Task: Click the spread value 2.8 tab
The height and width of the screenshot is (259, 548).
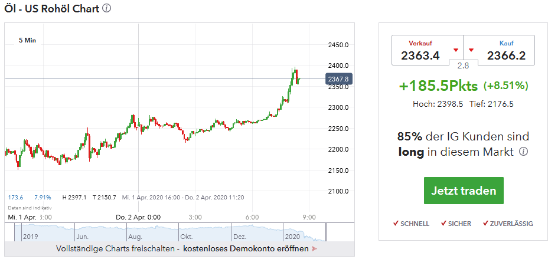Action: click(x=463, y=65)
